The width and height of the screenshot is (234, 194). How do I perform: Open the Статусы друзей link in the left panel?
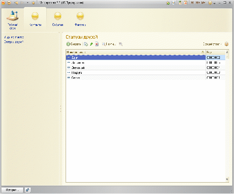click(14, 42)
